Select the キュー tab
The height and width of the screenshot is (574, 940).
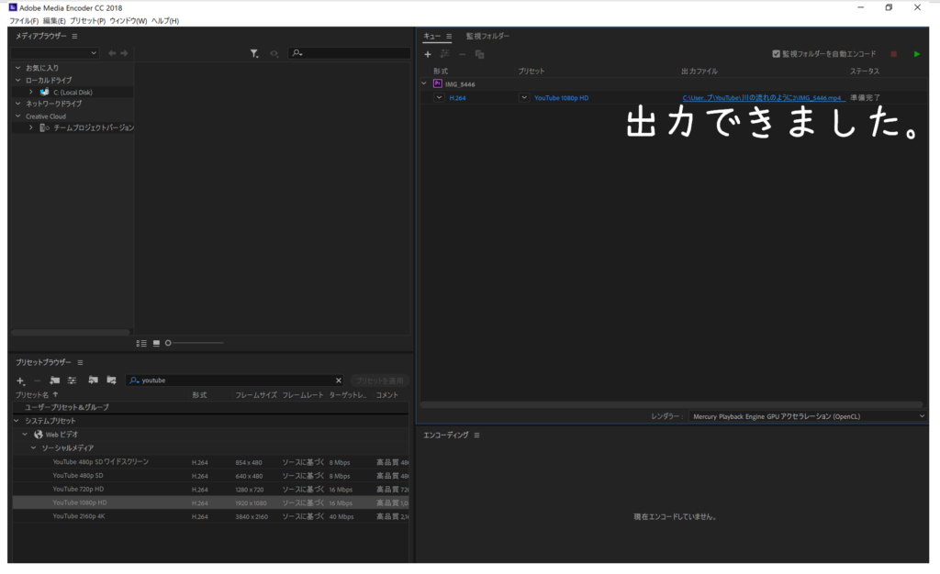click(x=431, y=36)
